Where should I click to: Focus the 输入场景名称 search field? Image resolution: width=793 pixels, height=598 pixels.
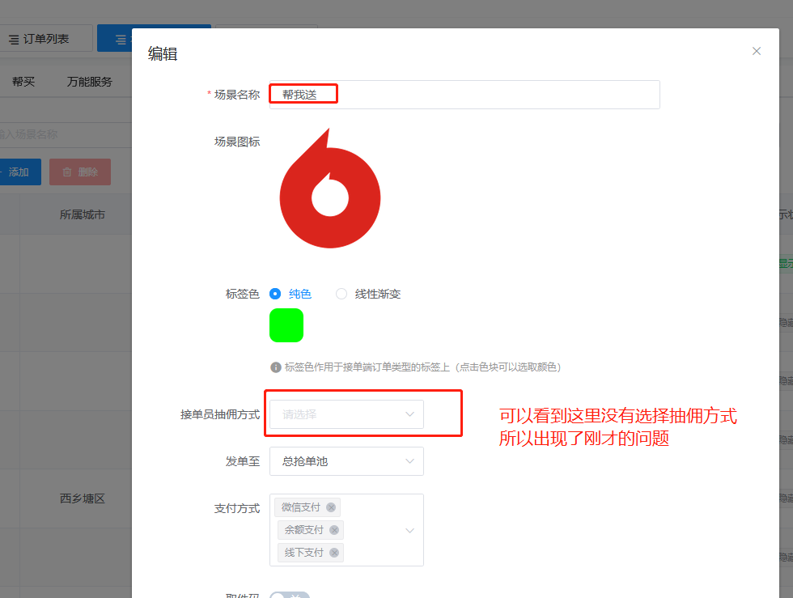pyautogui.click(x=66, y=134)
